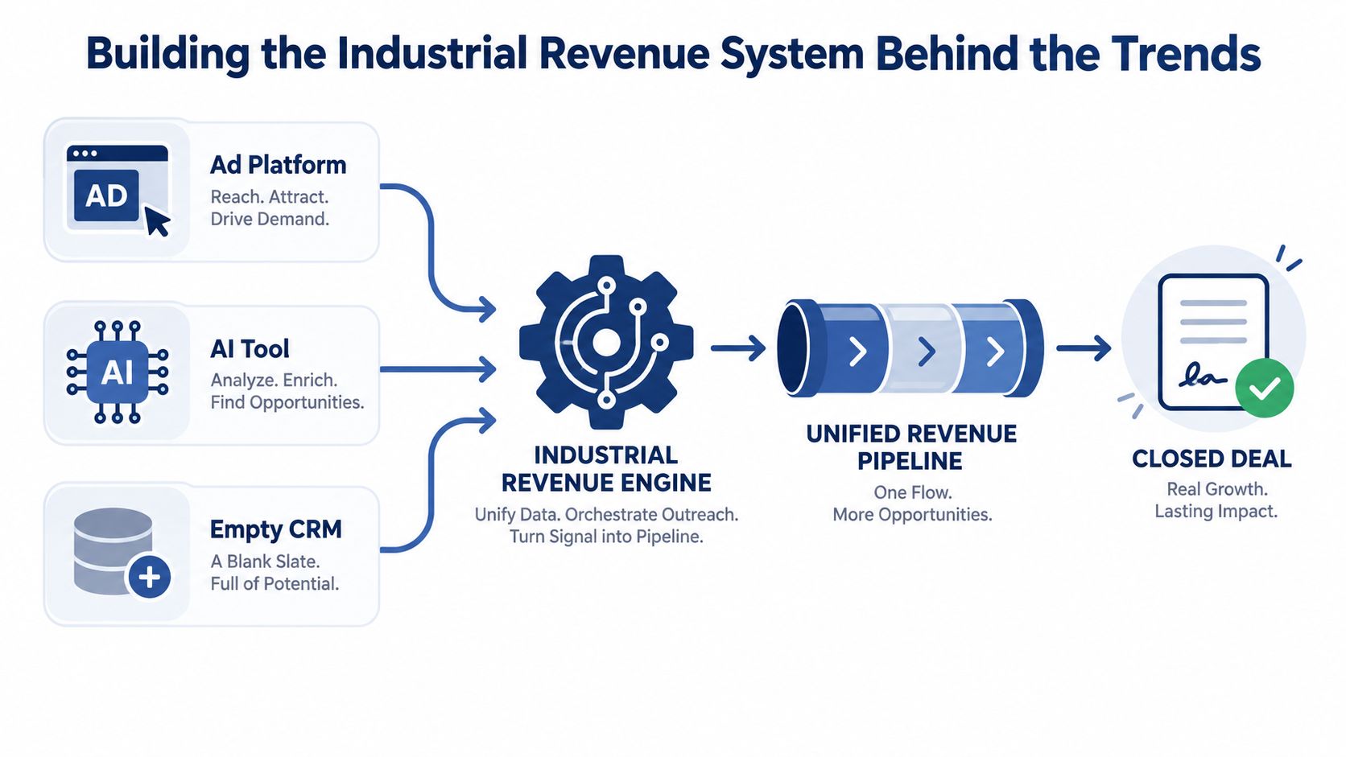The height and width of the screenshot is (757, 1346).
Task: Click the signature on the document
Action: [x=1201, y=375]
